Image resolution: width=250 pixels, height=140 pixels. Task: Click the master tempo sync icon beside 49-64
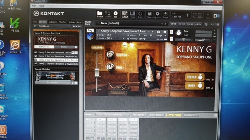pos(206,24)
